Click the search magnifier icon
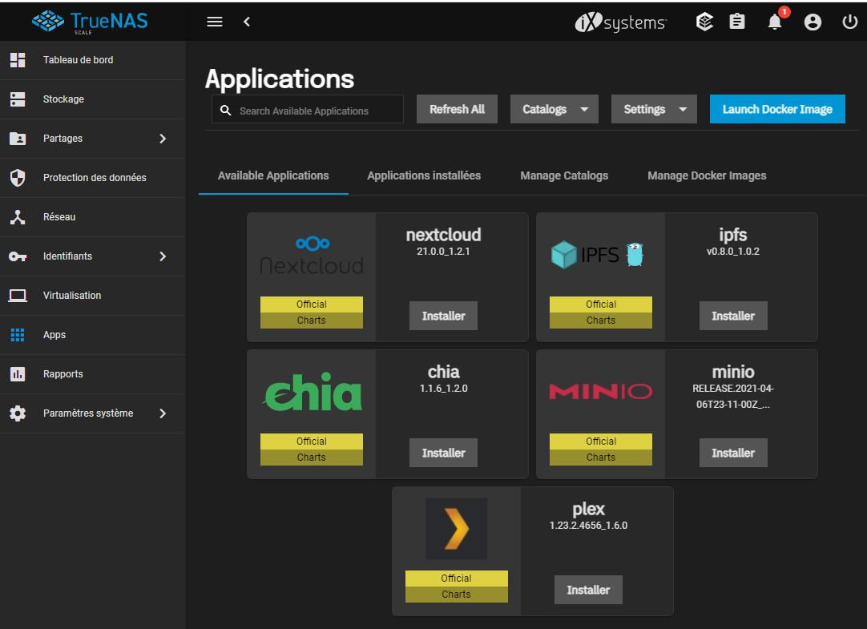This screenshot has width=867, height=629. pyautogui.click(x=226, y=110)
